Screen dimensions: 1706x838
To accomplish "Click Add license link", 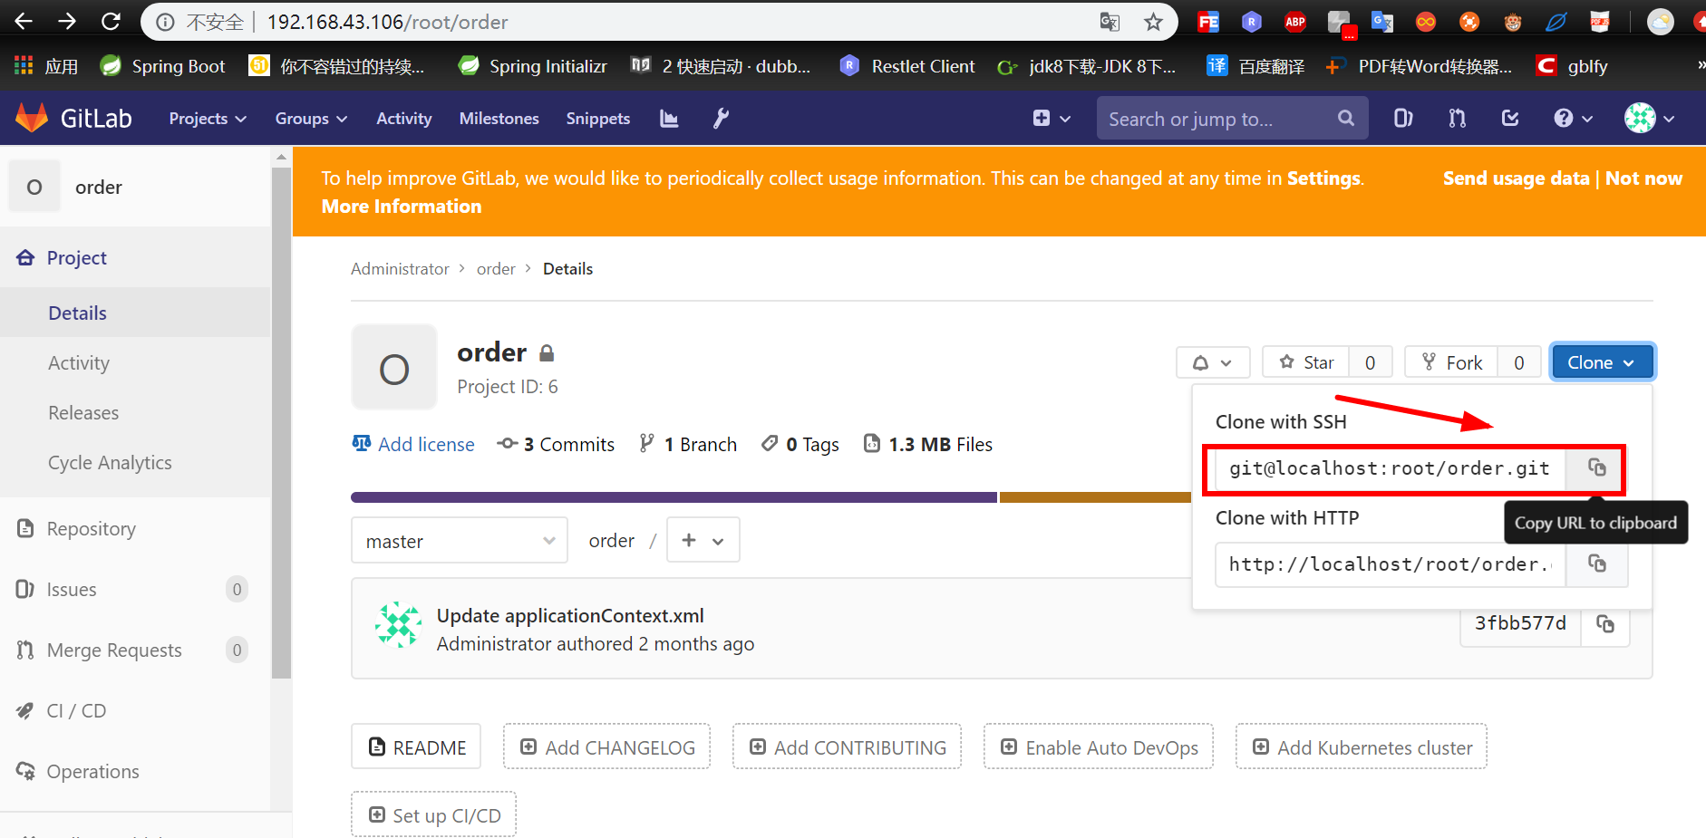I will [x=413, y=444].
